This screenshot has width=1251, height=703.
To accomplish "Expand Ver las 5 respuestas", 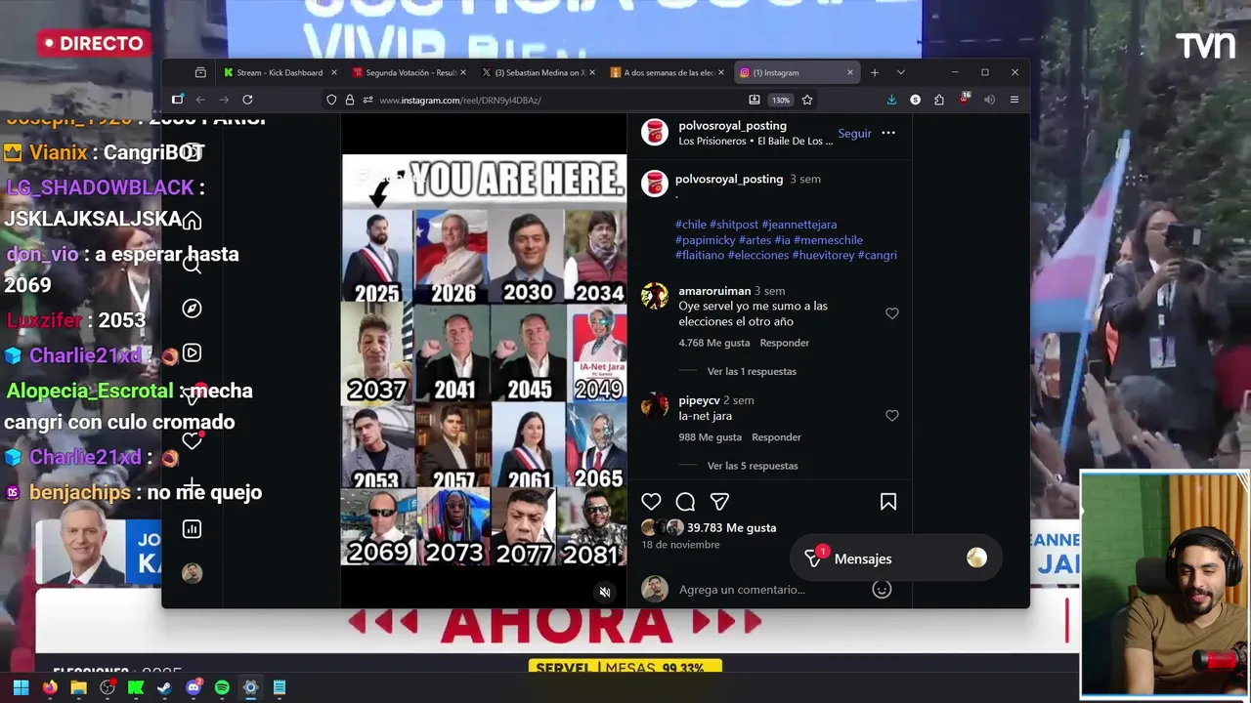I will click(x=753, y=466).
